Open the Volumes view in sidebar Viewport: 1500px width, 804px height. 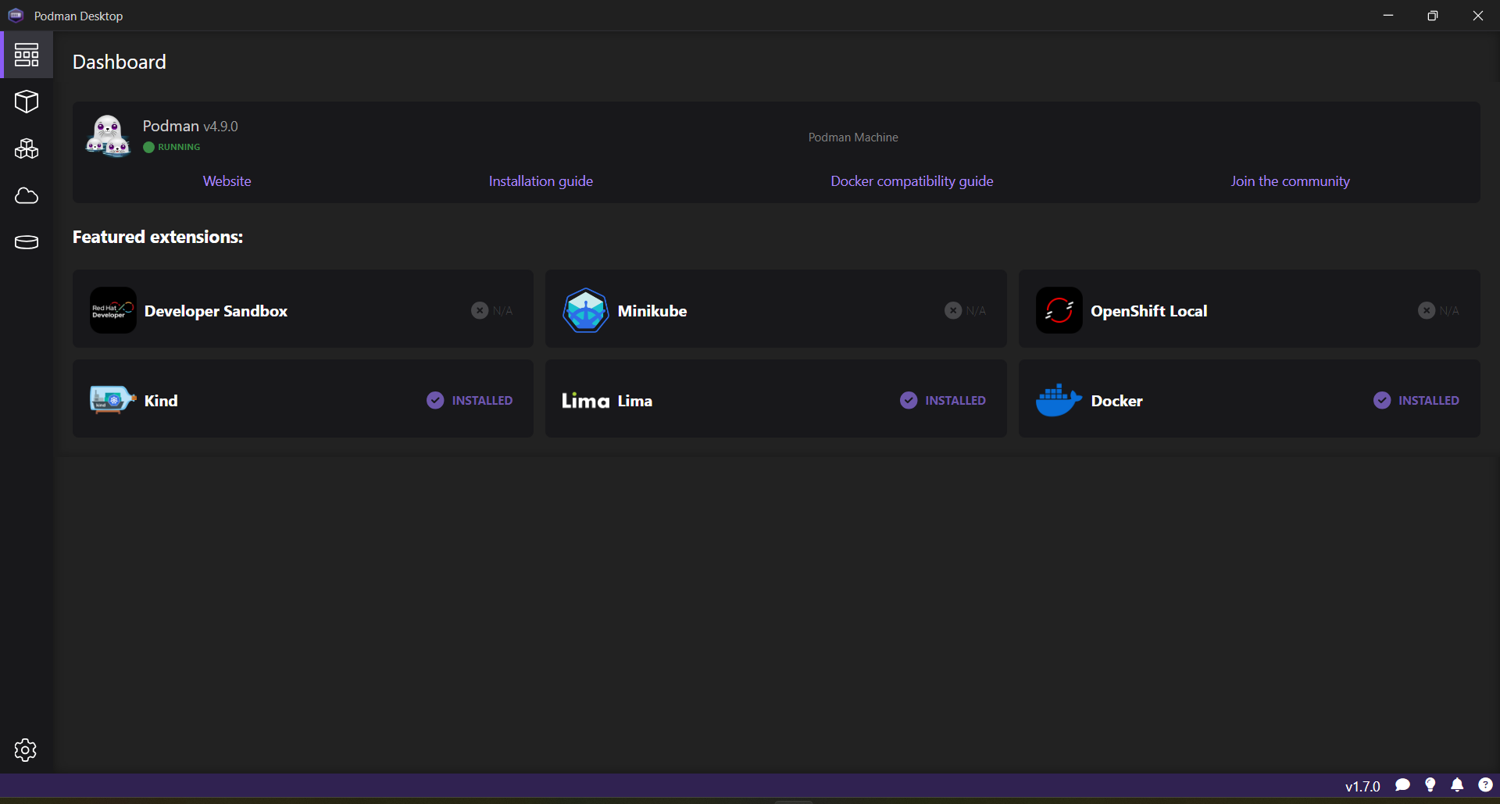point(27,242)
